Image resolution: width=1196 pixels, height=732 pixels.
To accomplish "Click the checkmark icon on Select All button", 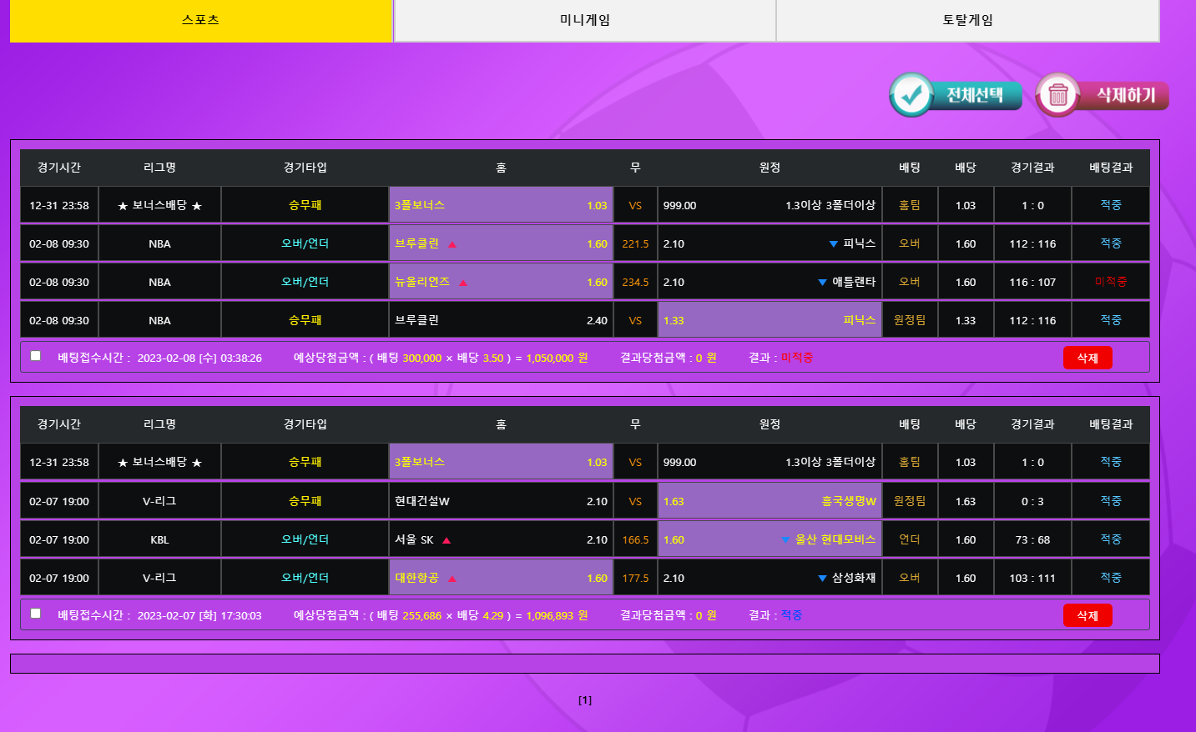I will pyautogui.click(x=911, y=95).
